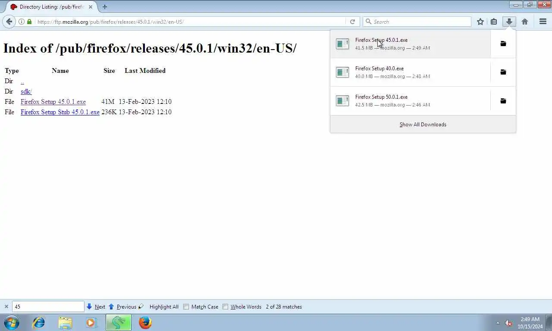552x331 pixels.
Task: Open containing folder for Firefox Setup 45.0.1.exe
Action: [x=503, y=44]
